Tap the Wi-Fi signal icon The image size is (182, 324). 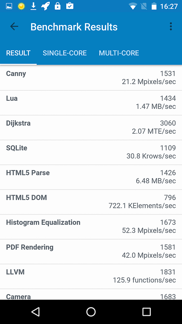133,7
